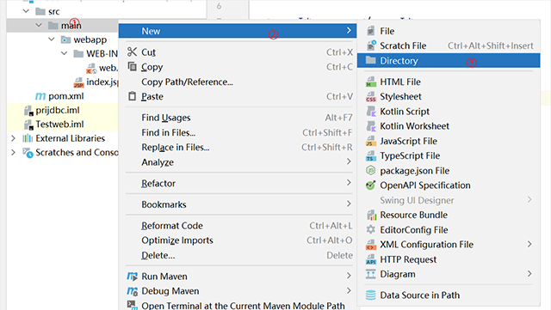This screenshot has width=551, height=310.
Task: Open the Bookmarks submenu arrow
Action: (349, 204)
